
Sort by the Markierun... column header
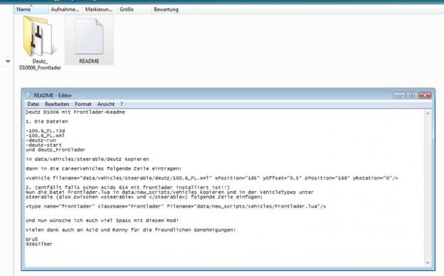[99, 9]
